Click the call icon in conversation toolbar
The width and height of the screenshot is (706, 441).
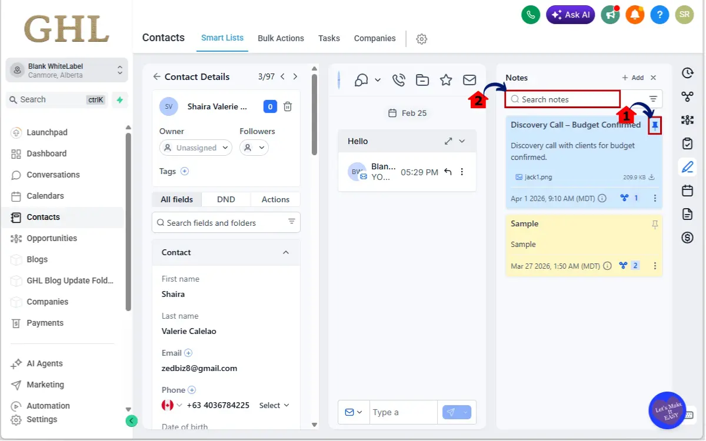point(398,80)
